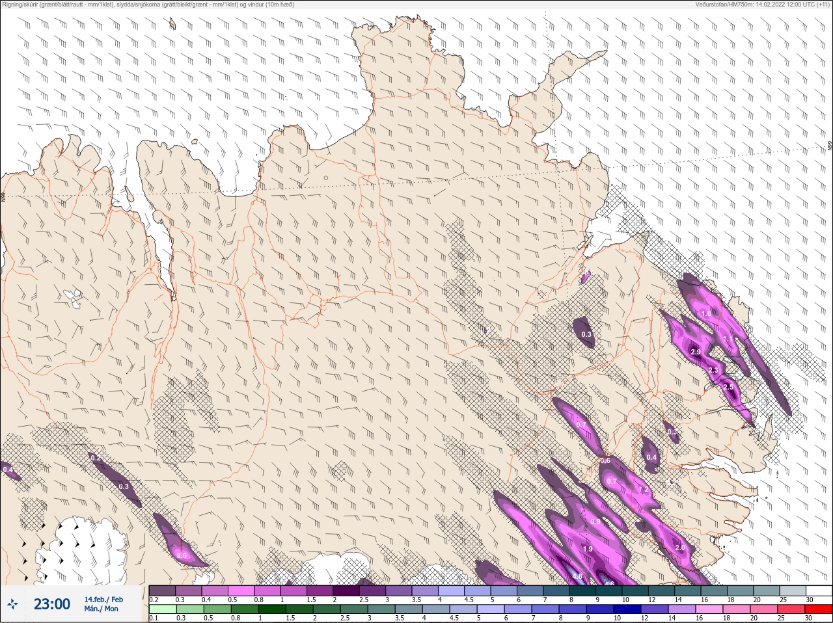Click the 0.9 precipitation value on the map

pos(595,522)
